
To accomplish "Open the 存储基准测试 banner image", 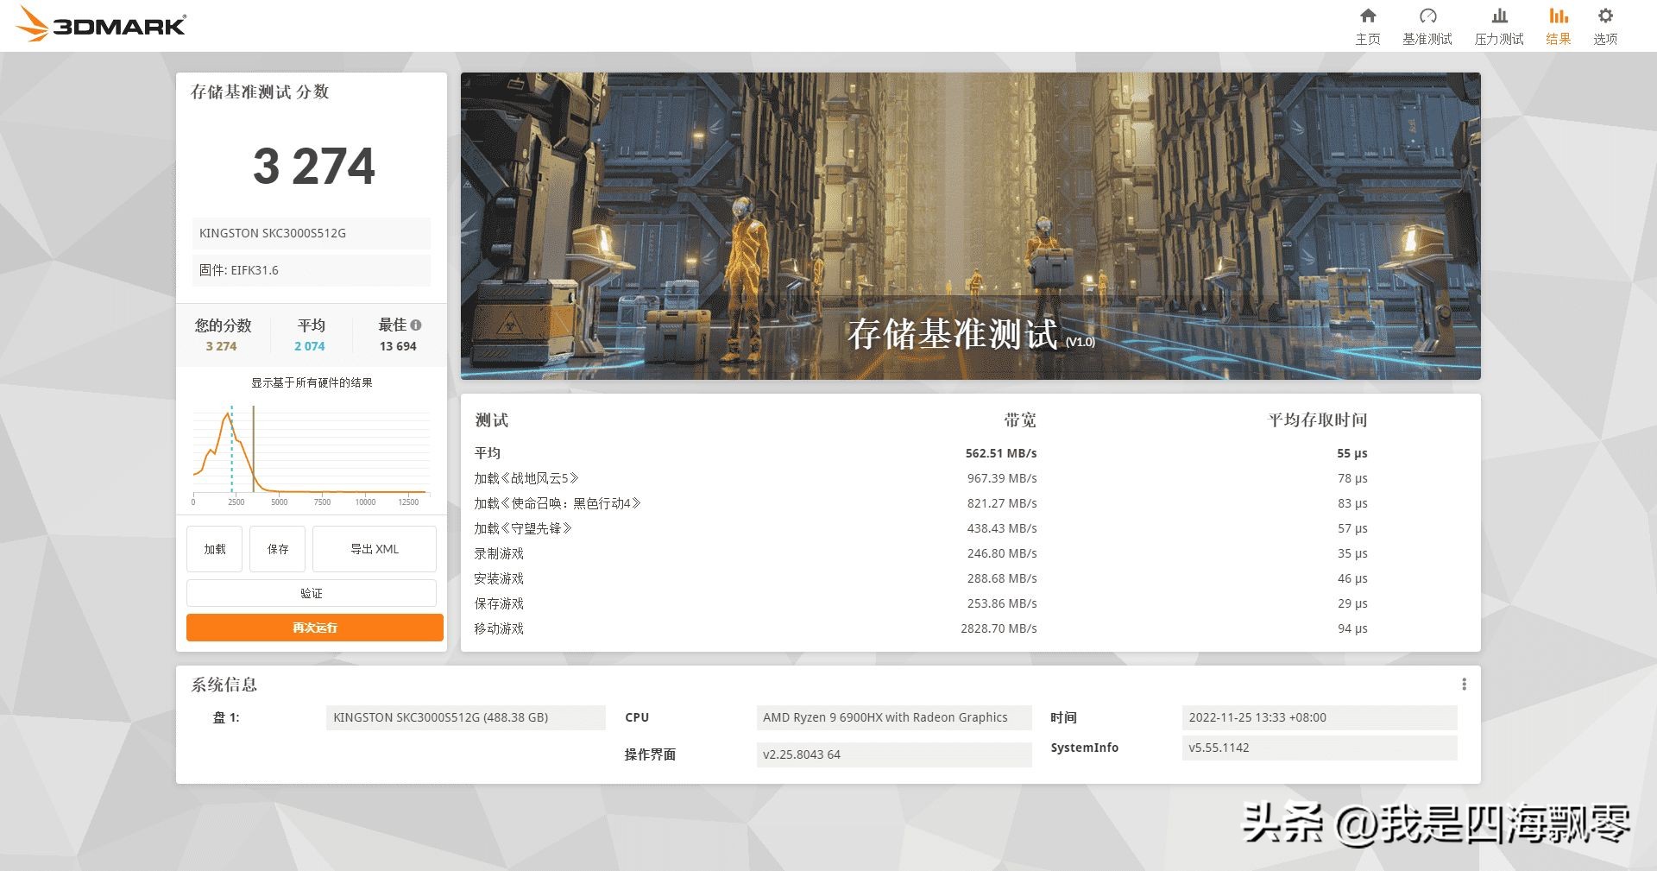I will 971,226.
